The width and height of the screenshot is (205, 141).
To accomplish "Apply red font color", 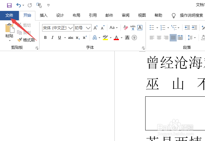I will (x=116, y=38).
